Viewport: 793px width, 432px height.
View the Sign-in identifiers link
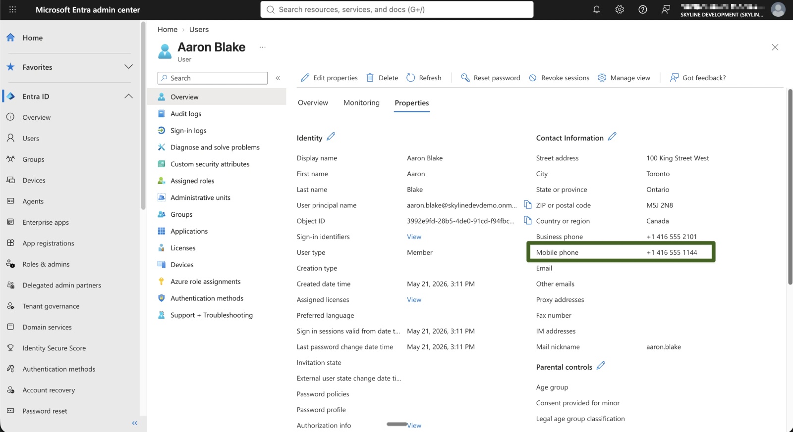click(x=414, y=237)
